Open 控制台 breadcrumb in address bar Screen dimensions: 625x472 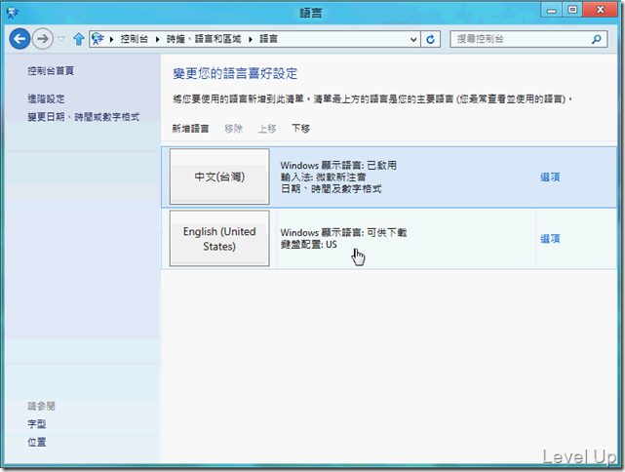point(135,39)
